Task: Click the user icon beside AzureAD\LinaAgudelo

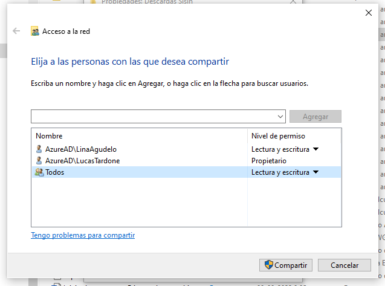Action: point(39,149)
